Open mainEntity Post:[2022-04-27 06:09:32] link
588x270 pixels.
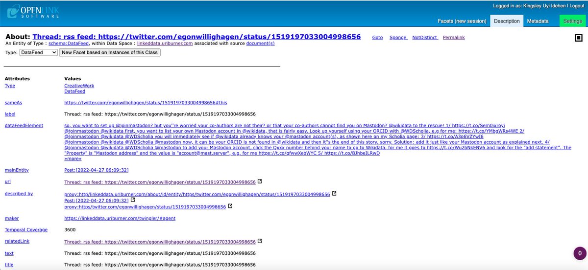[x=97, y=170]
